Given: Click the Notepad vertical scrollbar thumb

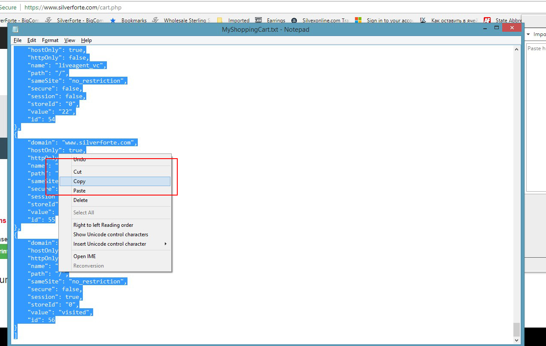Looking at the screenshot, I should (x=516, y=329).
